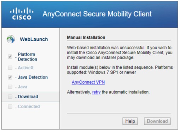Viewport: 180px width, 130px height.
Task: Toggle the Connected step checkbox
Action: coord(10,107)
